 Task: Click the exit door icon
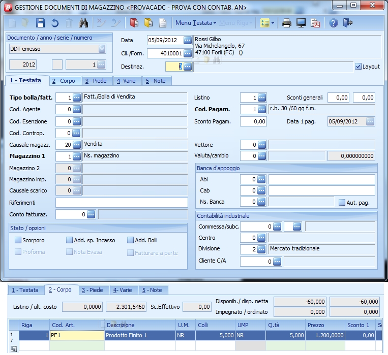(347, 23)
